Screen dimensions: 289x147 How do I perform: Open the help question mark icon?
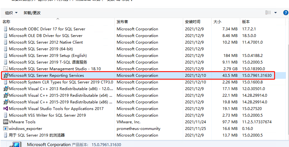(x=286, y=13)
